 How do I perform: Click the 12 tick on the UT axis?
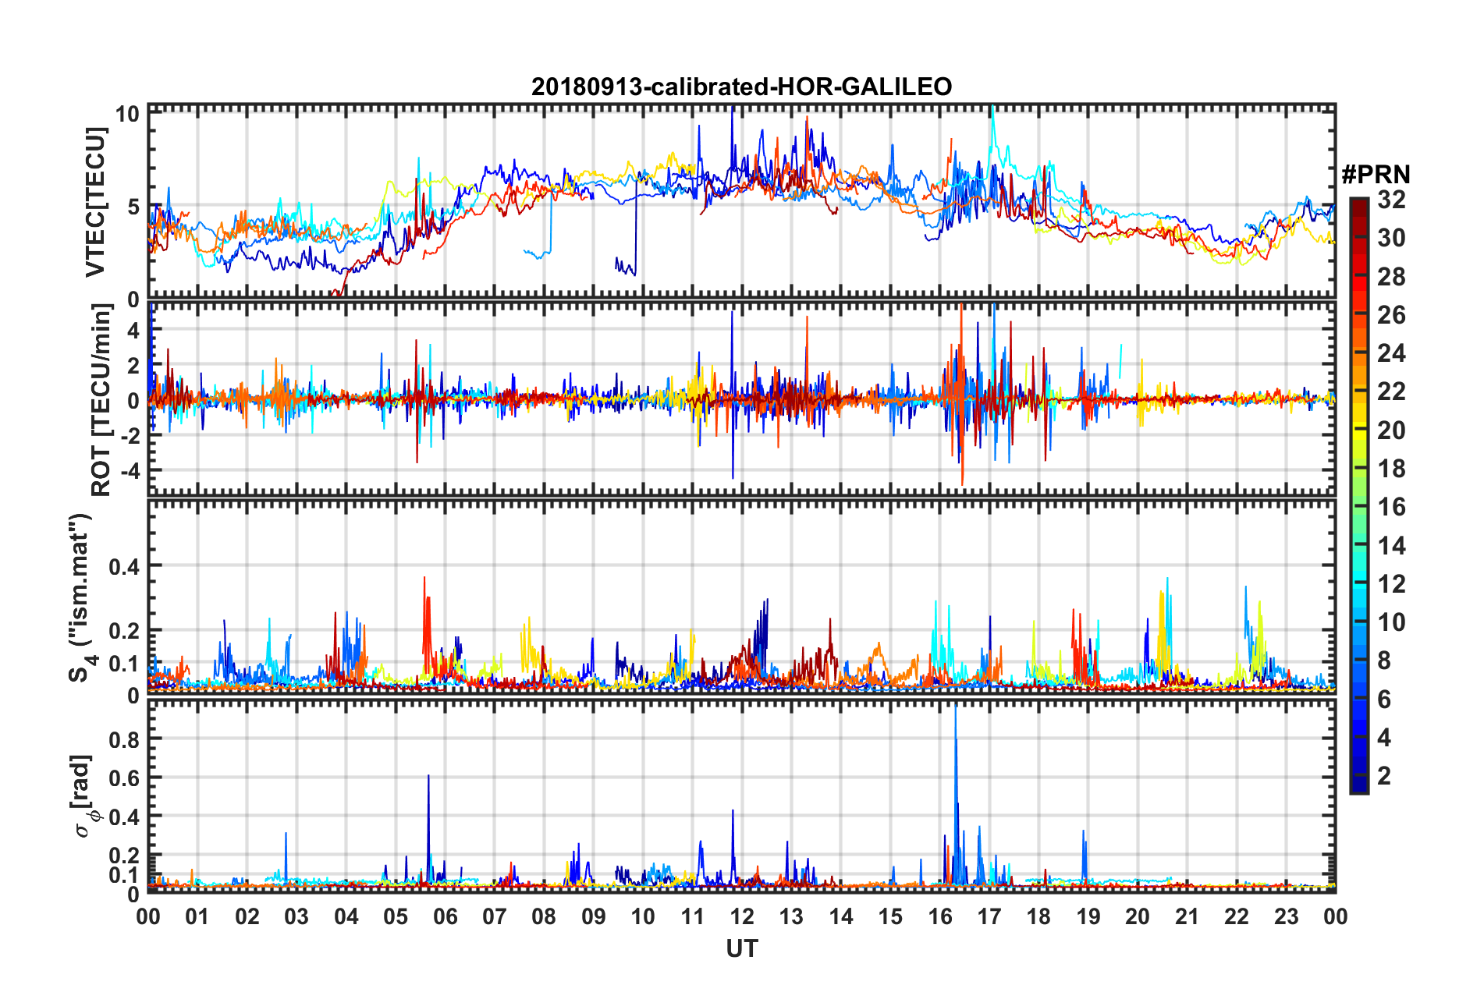[741, 916]
